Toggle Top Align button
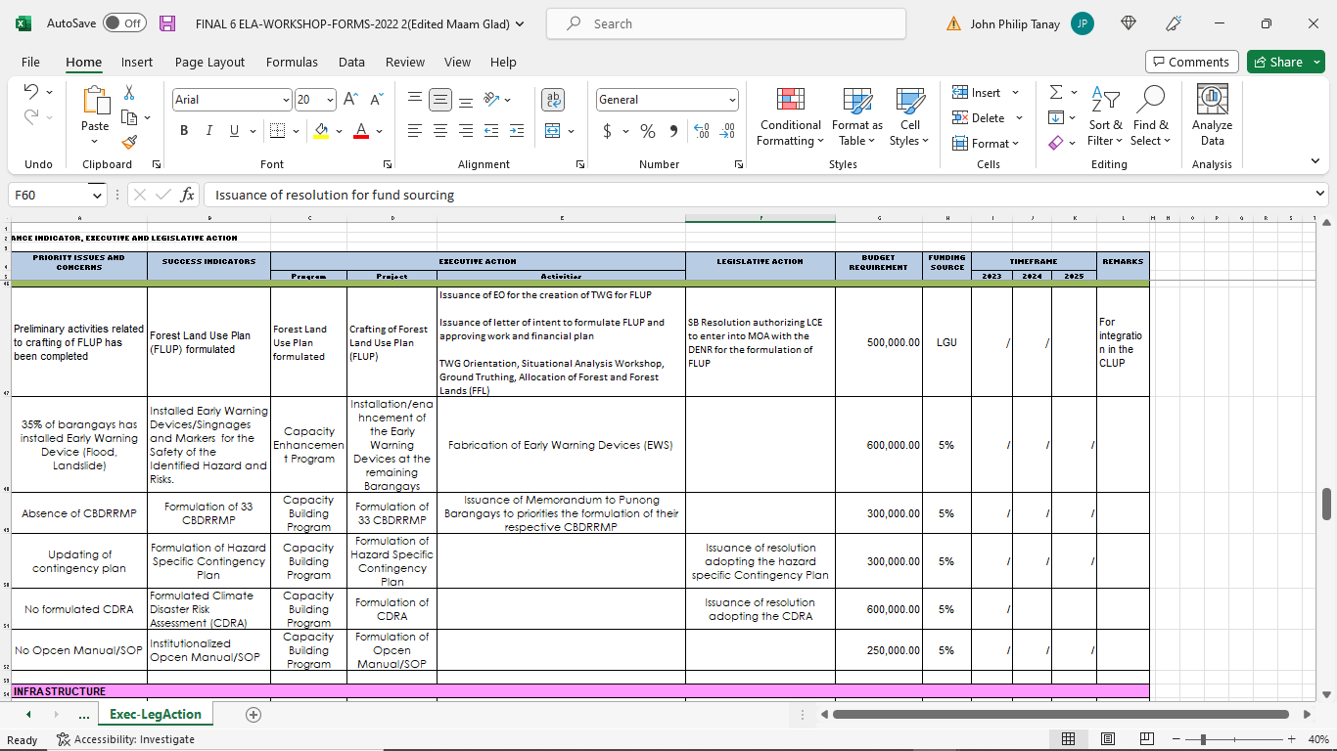Viewport: 1337px width, 751px height. [x=415, y=100]
